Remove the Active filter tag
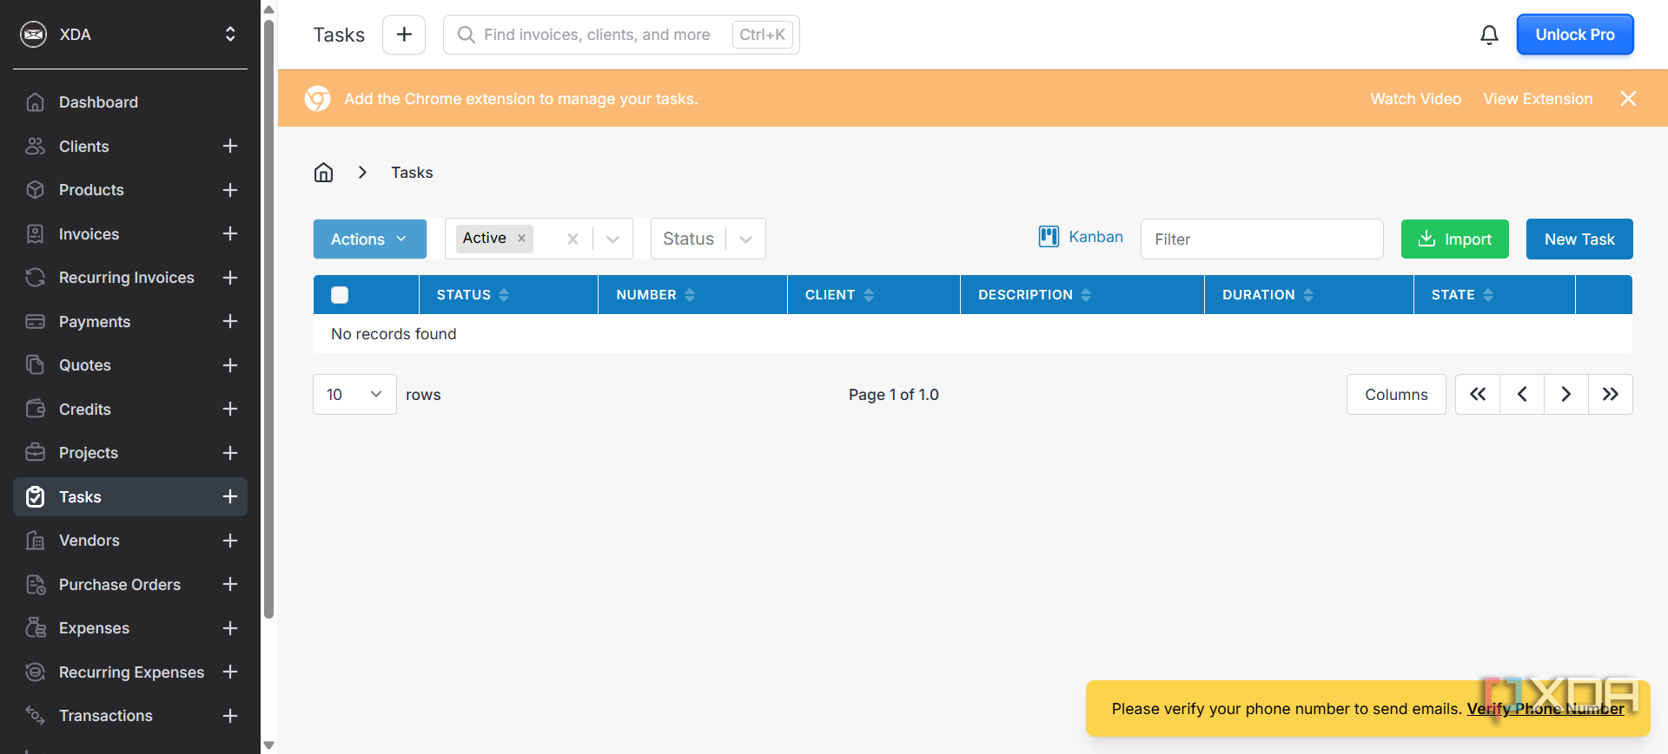The image size is (1668, 754). (x=521, y=239)
